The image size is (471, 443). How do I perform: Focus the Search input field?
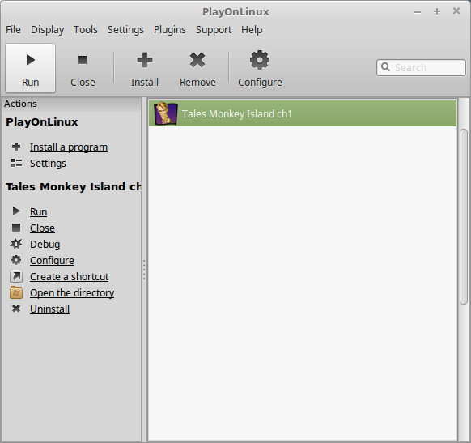coord(421,67)
